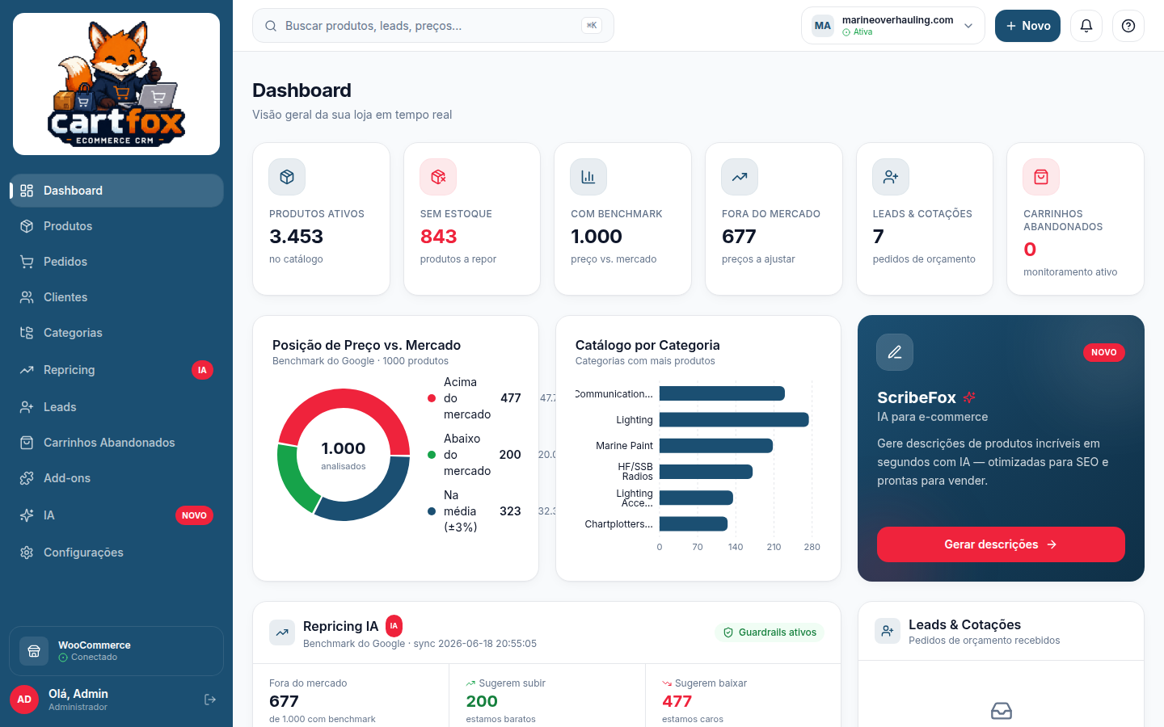The height and width of the screenshot is (727, 1164).
Task: Click the WooCommerce Conectado card
Action: tap(116, 651)
